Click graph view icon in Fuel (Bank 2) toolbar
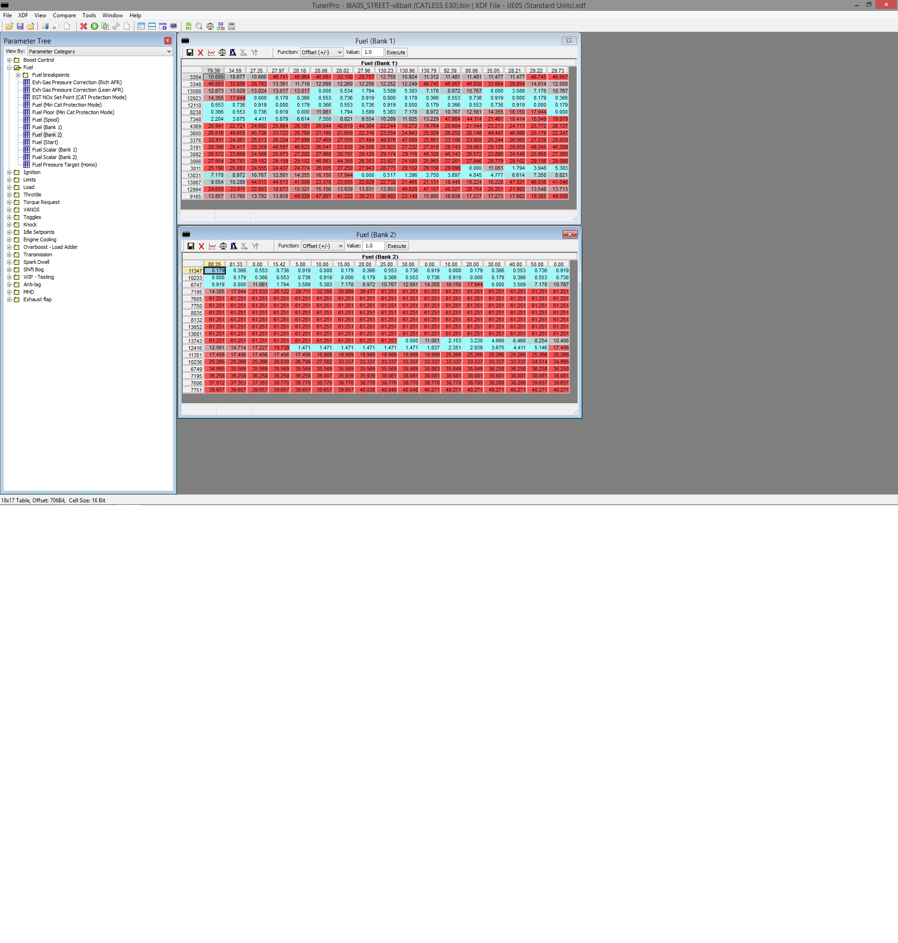 pos(212,246)
